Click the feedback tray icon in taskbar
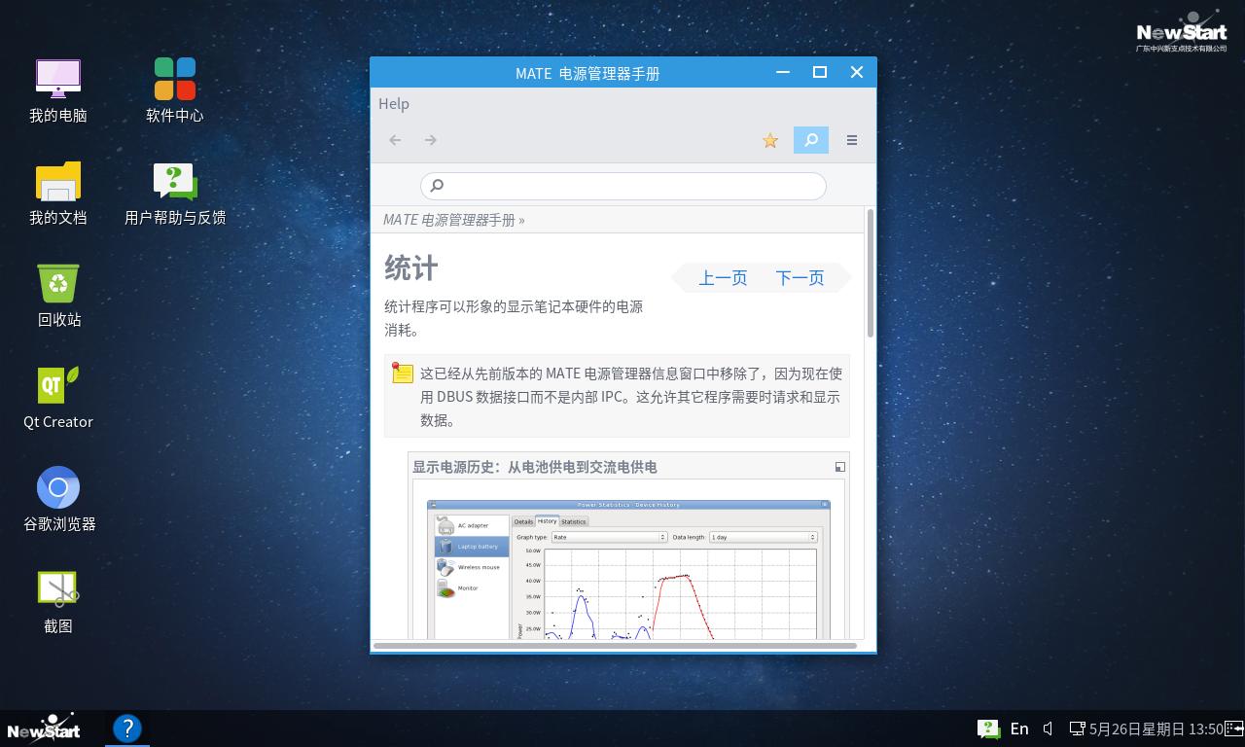The image size is (1245, 747). 988,729
